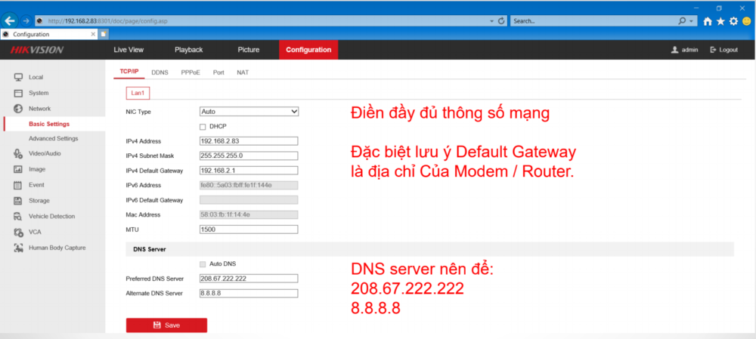
Task: Open the Picture tab
Action: point(248,50)
